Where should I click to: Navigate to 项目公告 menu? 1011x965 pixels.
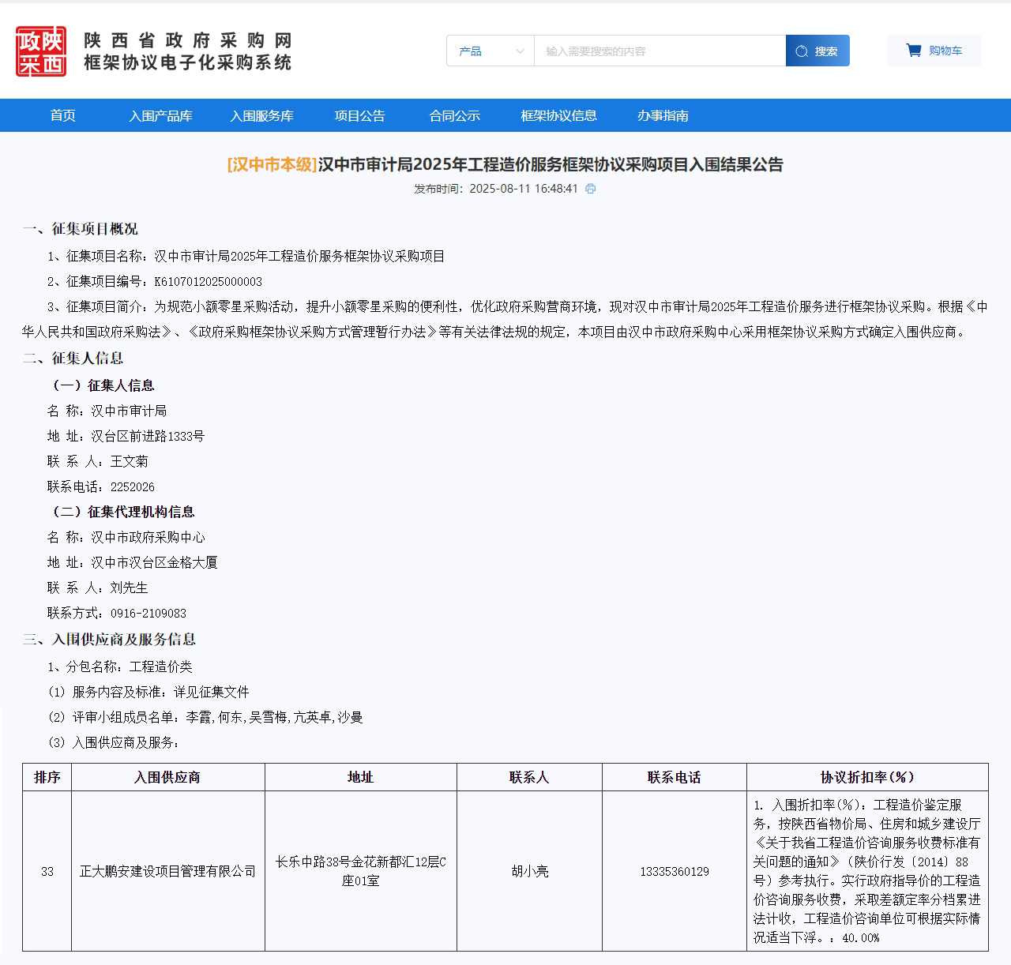click(x=360, y=116)
